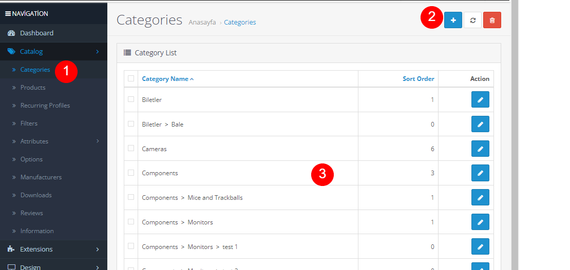Viewport: 570px width, 270px height.
Task: Check the box next to Cameras
Action: tap(131, 148)
